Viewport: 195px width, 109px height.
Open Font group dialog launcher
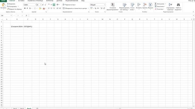(x=46, y=12)
